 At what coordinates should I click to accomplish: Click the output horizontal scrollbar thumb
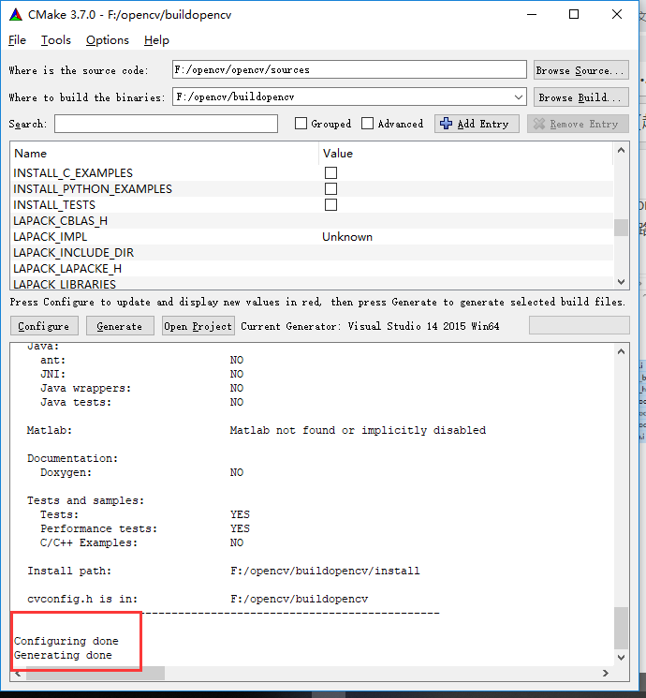pyautogui.click(x=95, y=673)
